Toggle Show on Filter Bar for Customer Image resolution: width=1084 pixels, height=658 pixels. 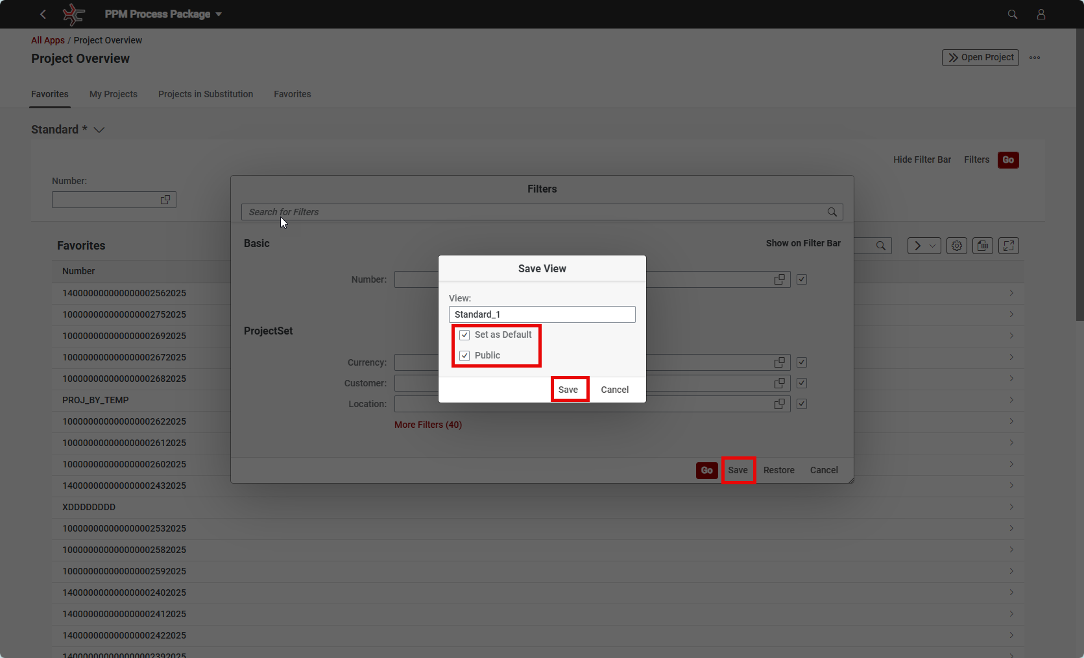802,383
